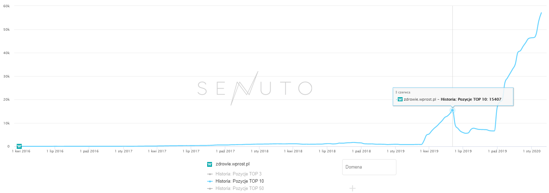
Task: Click the gray line marker beside TOP 3
Action: [210, 174]
